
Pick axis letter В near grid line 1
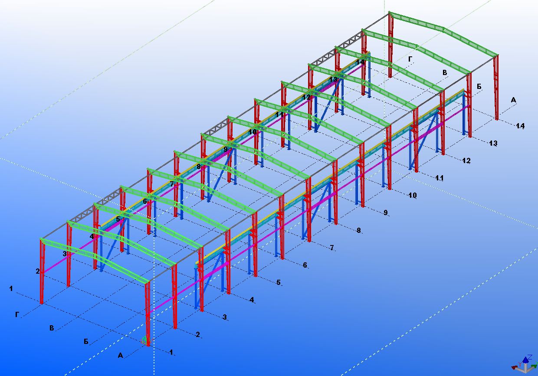coord(52,328)
